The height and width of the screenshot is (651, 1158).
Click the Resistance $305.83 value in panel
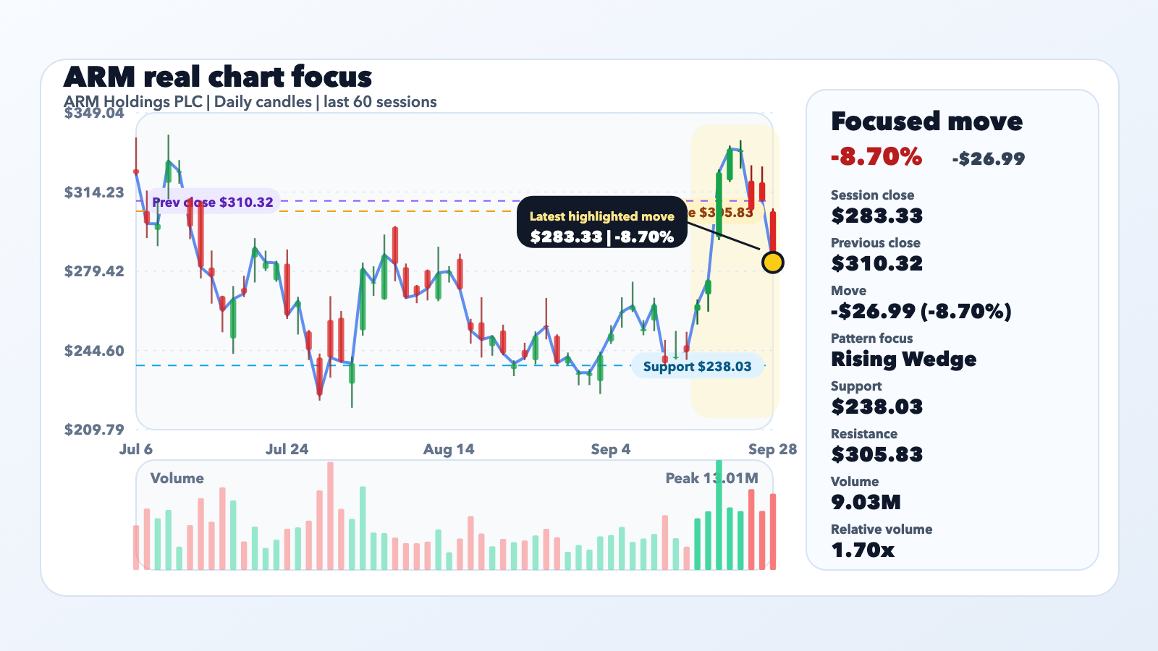tap(876, 454)
